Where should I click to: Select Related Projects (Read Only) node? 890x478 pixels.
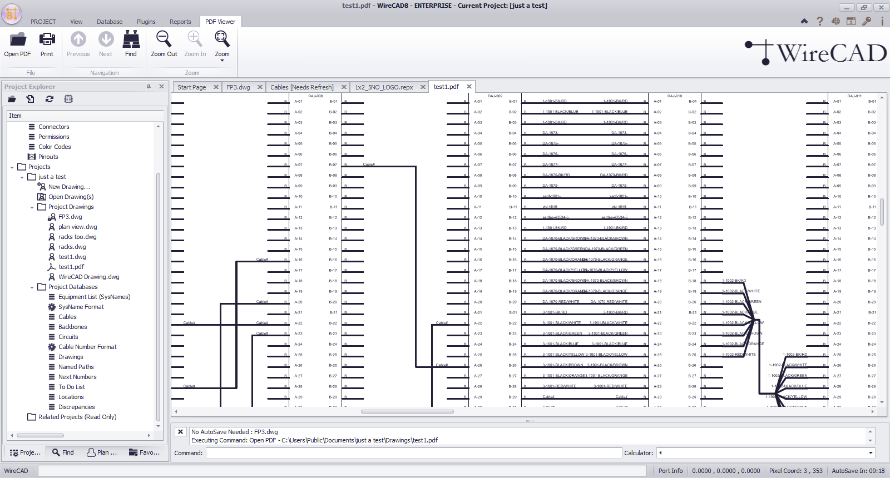pyautogui.click(x=77, y=417)
